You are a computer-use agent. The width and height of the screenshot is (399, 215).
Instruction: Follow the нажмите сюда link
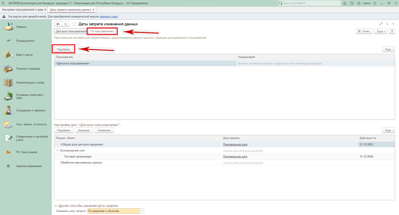[x=108, y=17]
